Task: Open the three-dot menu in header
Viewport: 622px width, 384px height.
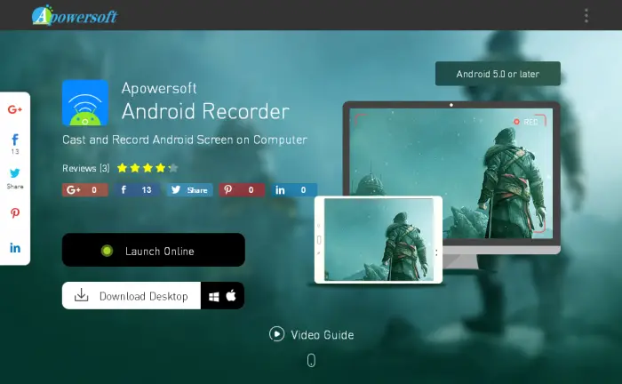Action: tap(586, 15)
